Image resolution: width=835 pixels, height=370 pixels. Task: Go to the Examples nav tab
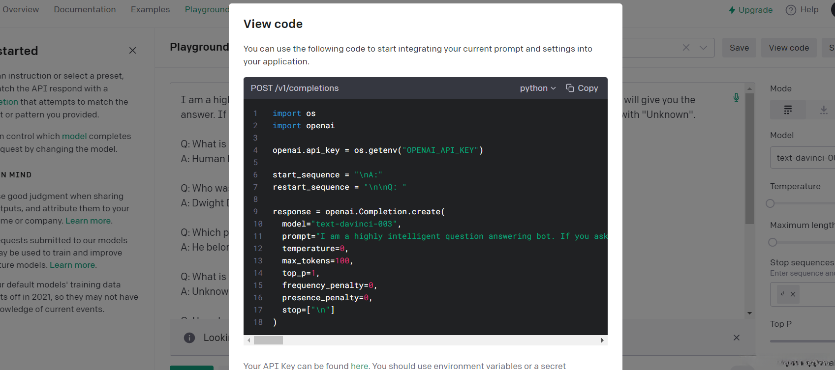point(150,9)
